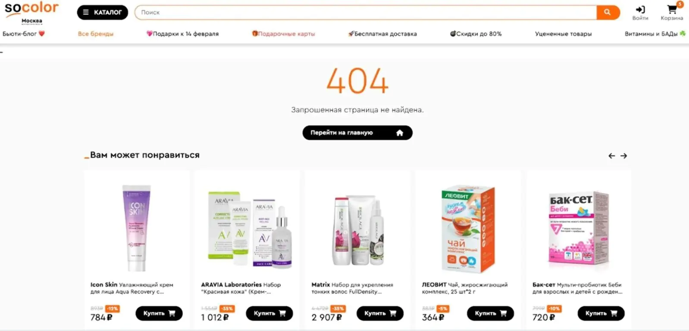Screen dimensions: 689x331
Task: Click the socolor logo
Action: pyautogui.click(x=31, y=8)
